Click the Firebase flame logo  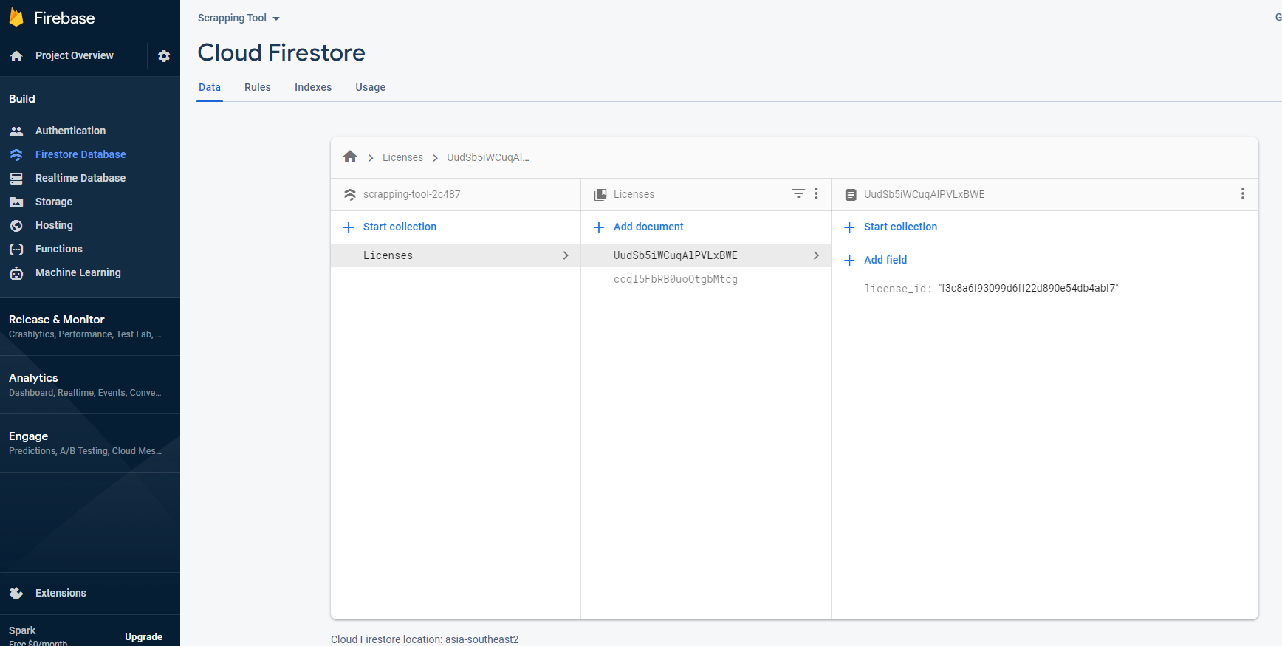coord(16,18)
